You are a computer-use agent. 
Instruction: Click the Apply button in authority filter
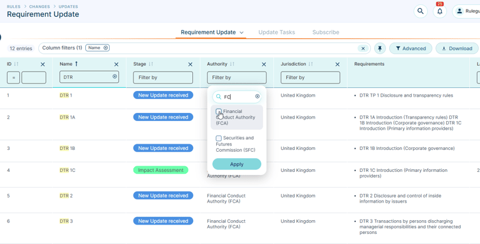click(x=237, y=164)
